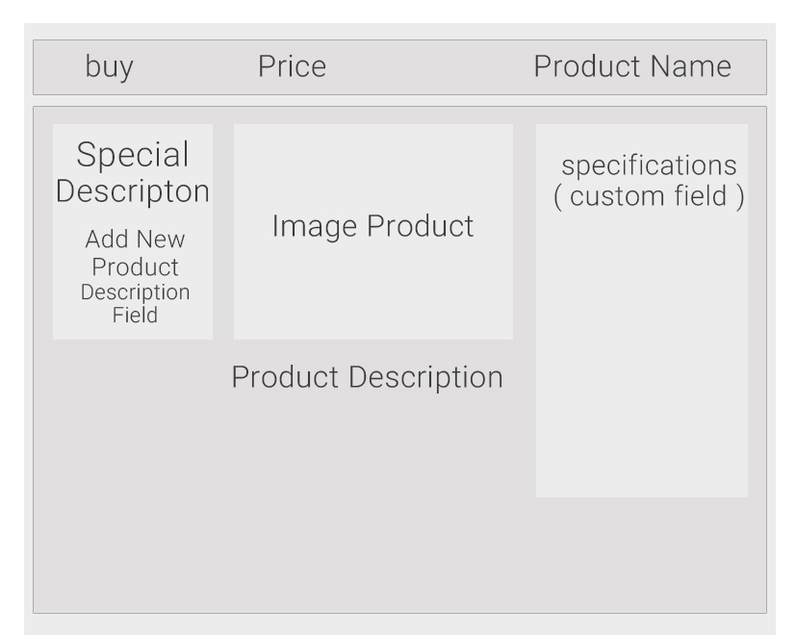Click the ( custom field ) text line

click(x=649, y=196)
